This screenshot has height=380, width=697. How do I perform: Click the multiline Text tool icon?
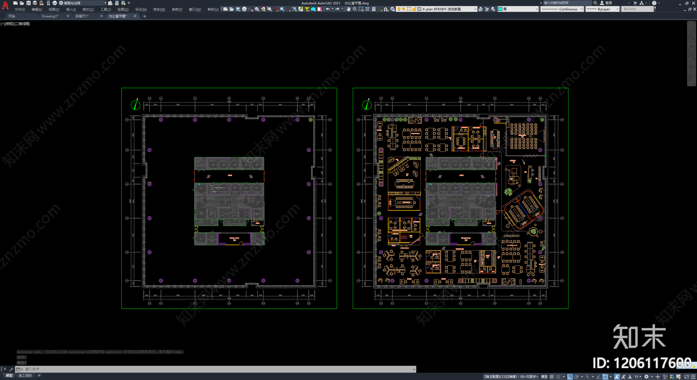(307, 9)
